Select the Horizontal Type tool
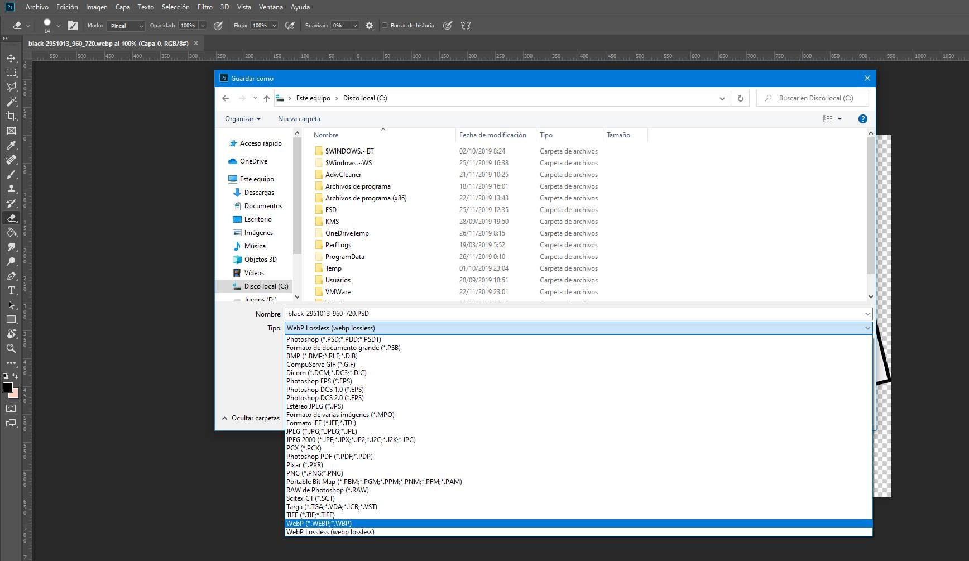969x561 pixels. click(11, 290)
